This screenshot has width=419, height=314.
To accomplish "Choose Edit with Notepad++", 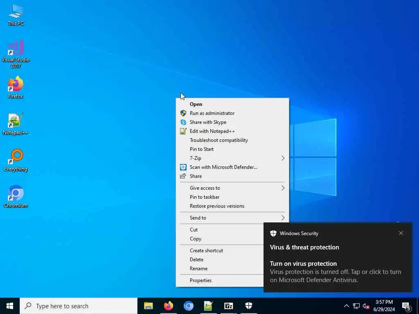I will [x=232, y=131].
